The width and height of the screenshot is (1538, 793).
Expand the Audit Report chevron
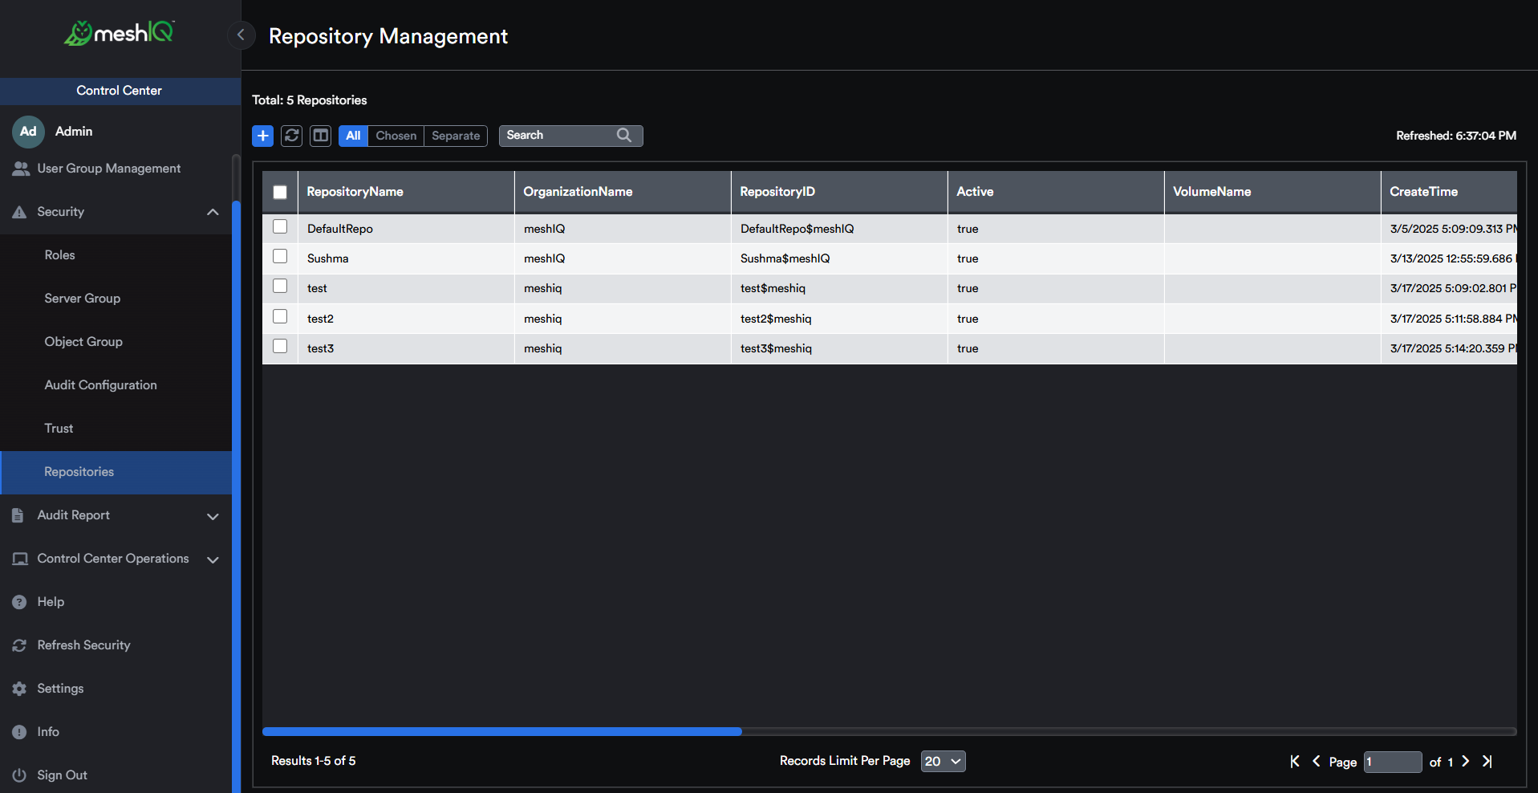213,516
